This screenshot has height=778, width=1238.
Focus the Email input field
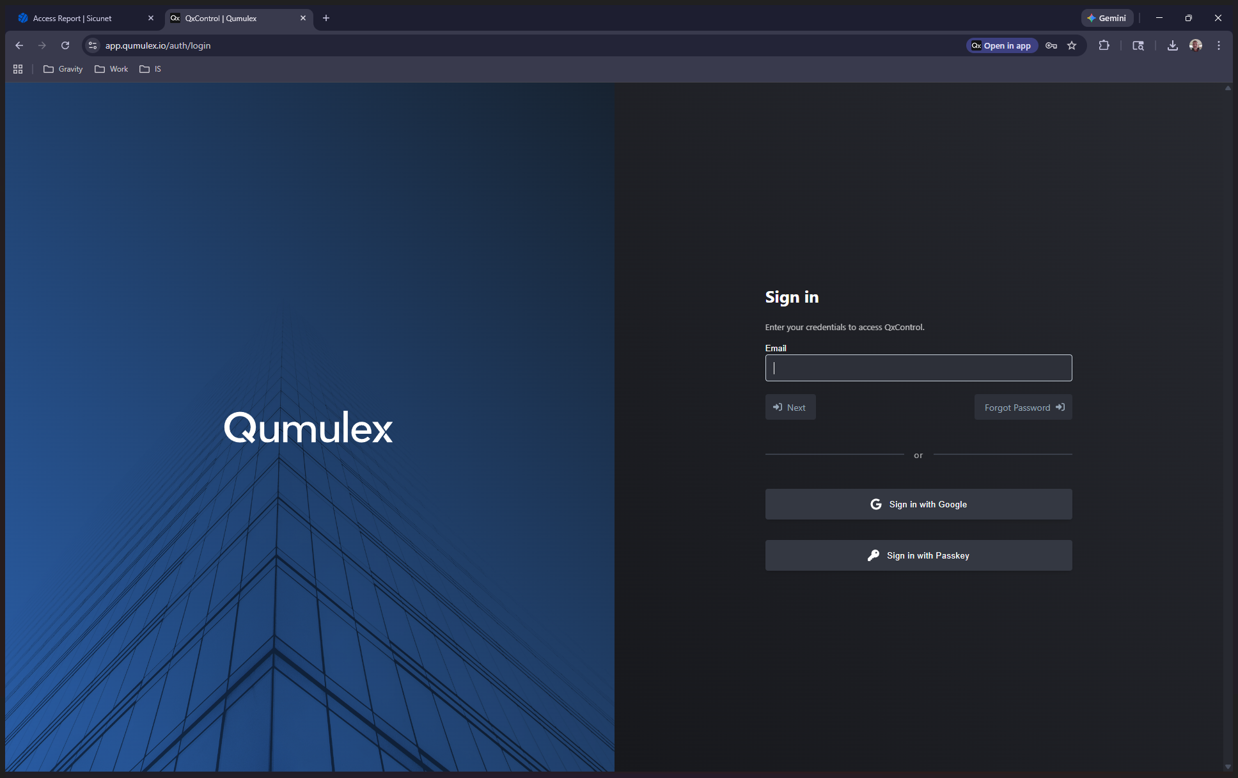(918, 369)
